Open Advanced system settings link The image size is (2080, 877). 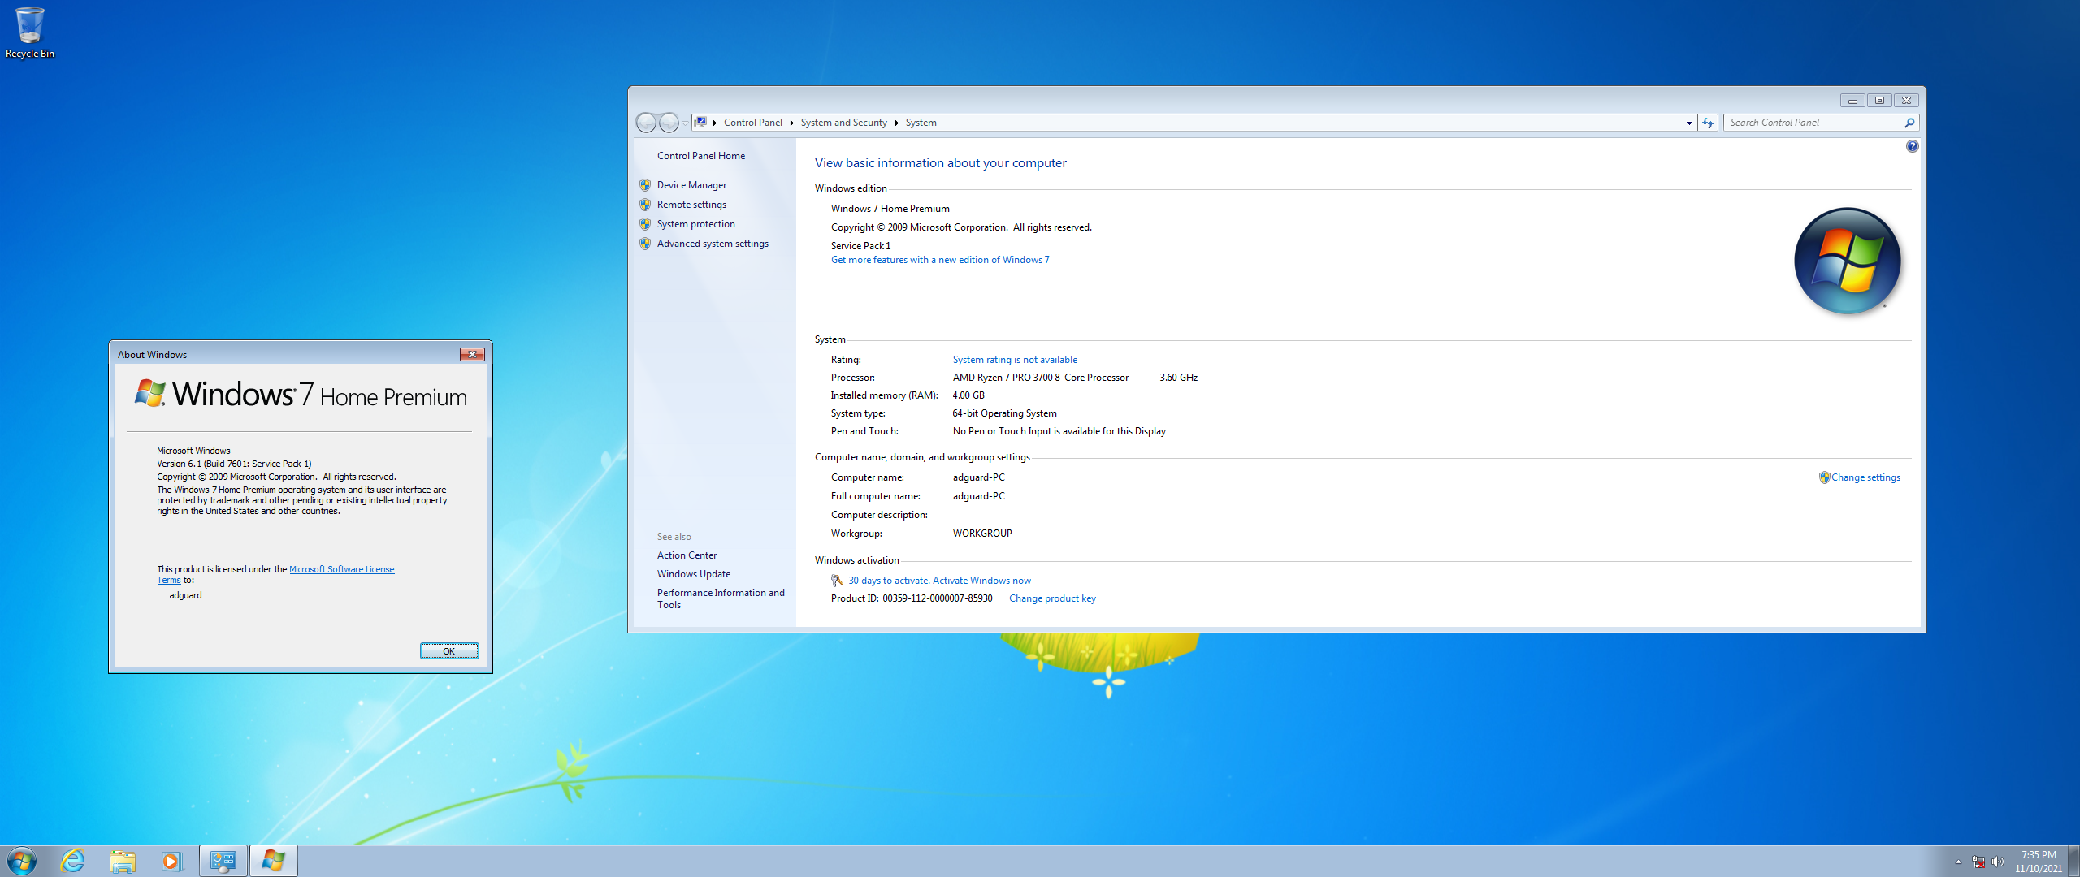pyautogui.click(x=713, y=244)
